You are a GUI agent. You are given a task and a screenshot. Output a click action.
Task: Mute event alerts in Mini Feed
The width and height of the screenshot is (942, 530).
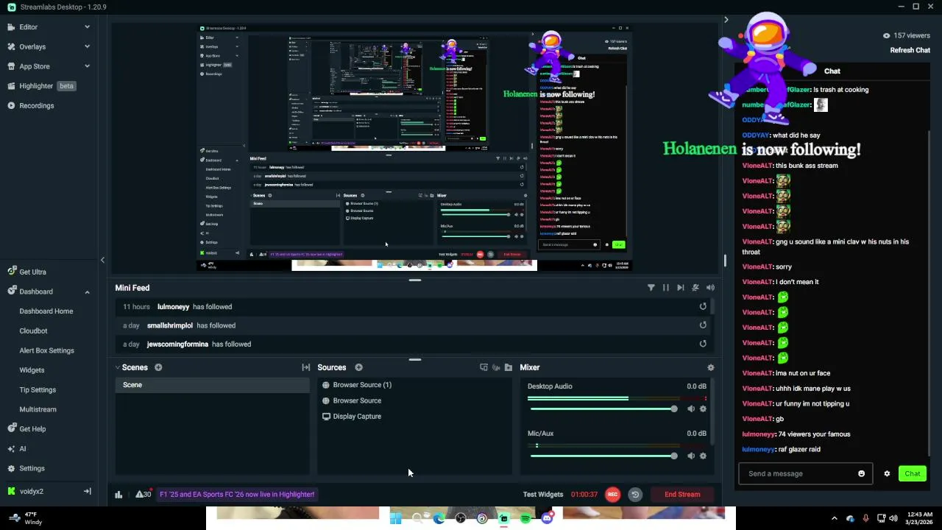[695, 288]
